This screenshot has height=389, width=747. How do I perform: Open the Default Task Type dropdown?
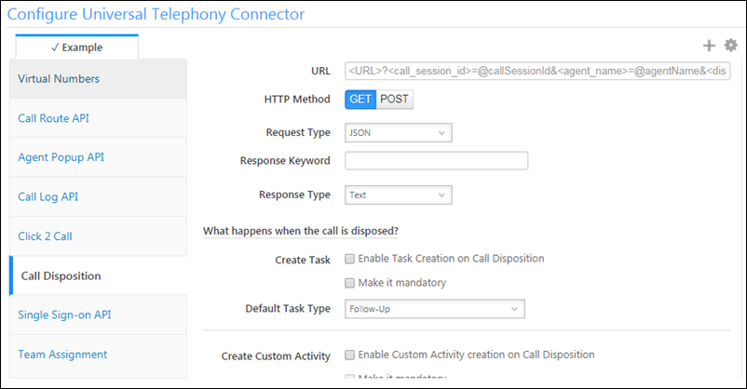pos(434,308)
